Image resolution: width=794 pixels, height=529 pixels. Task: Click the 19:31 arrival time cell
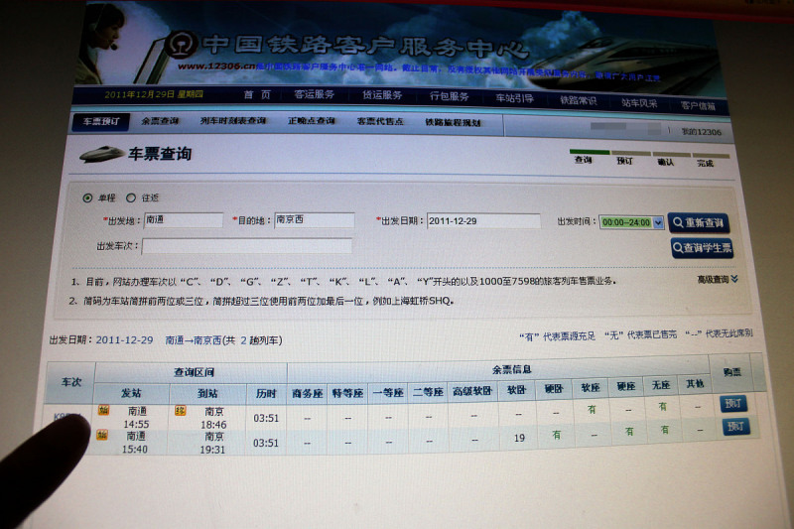coord(212,450)
